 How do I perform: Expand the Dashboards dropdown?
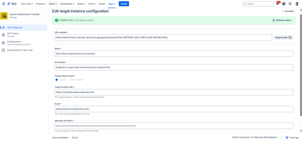[67, 4]
